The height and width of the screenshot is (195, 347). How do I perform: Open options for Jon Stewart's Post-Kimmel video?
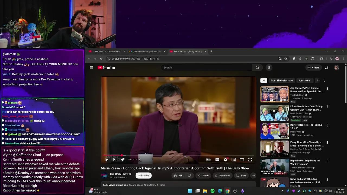click(327, 88)
